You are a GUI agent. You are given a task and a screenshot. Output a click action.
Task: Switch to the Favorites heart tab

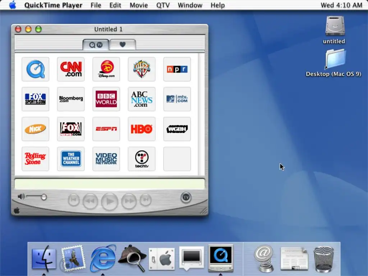[x=123, y=45]
